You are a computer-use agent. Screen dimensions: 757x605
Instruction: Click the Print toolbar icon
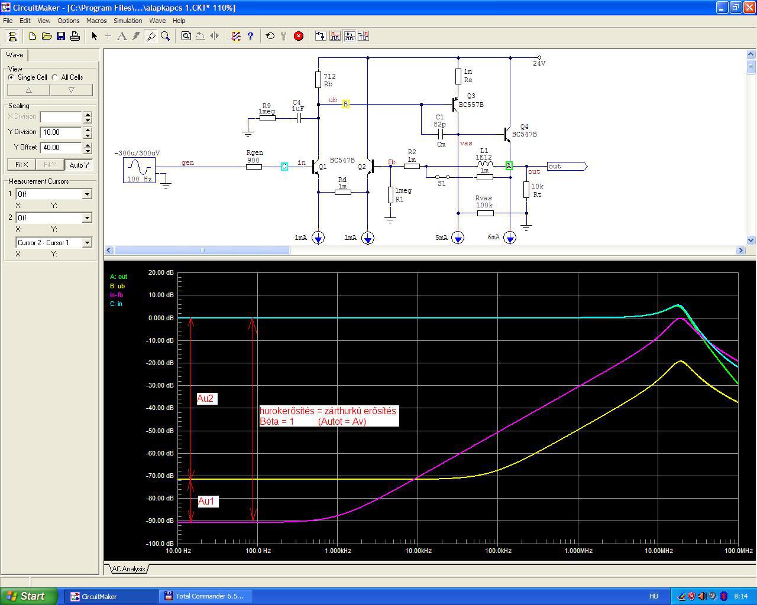pos(75,36)
